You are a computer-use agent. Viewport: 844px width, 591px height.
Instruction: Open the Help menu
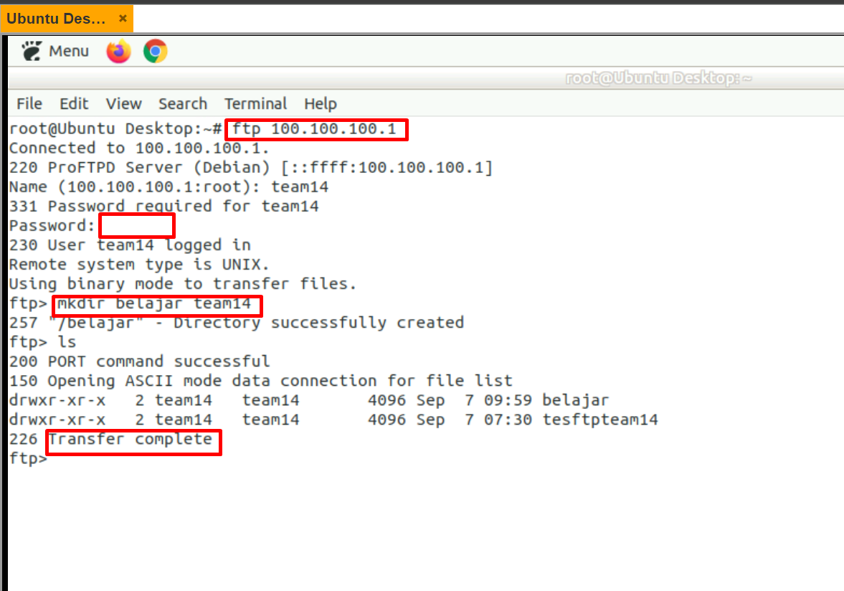point(321,103)
